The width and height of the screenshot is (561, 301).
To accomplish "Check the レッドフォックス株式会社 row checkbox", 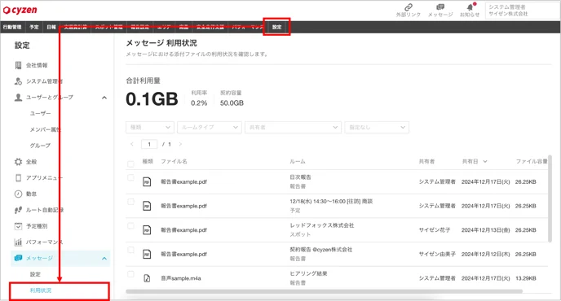I will tap(130, 226).
